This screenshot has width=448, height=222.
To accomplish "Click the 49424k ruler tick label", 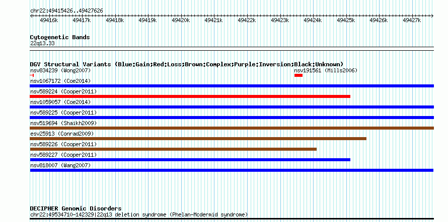I will coord(313,20).
